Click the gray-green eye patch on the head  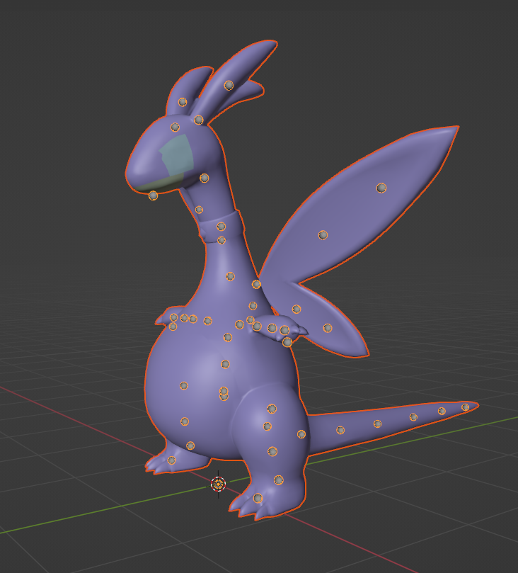click(177, 155)
